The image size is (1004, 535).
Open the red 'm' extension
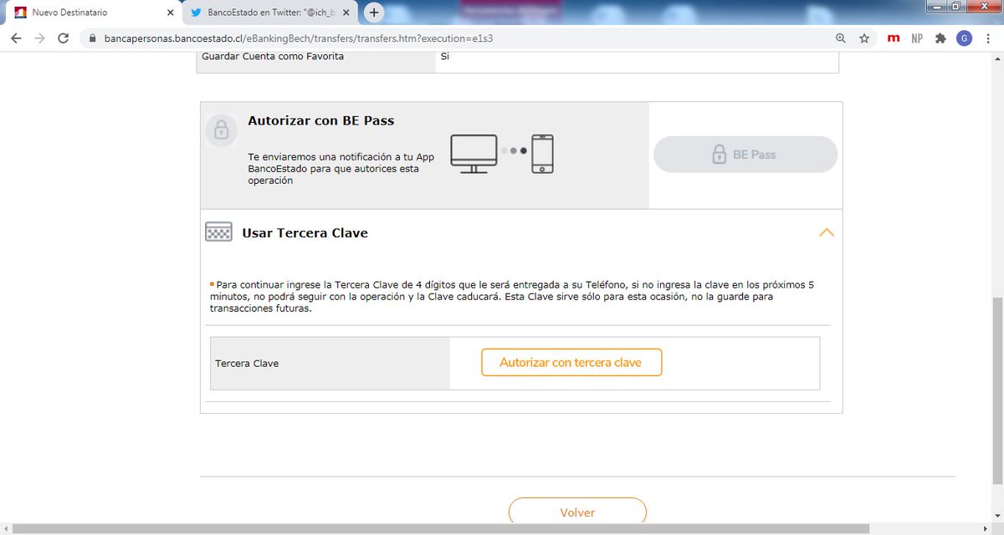coord(894,38)
